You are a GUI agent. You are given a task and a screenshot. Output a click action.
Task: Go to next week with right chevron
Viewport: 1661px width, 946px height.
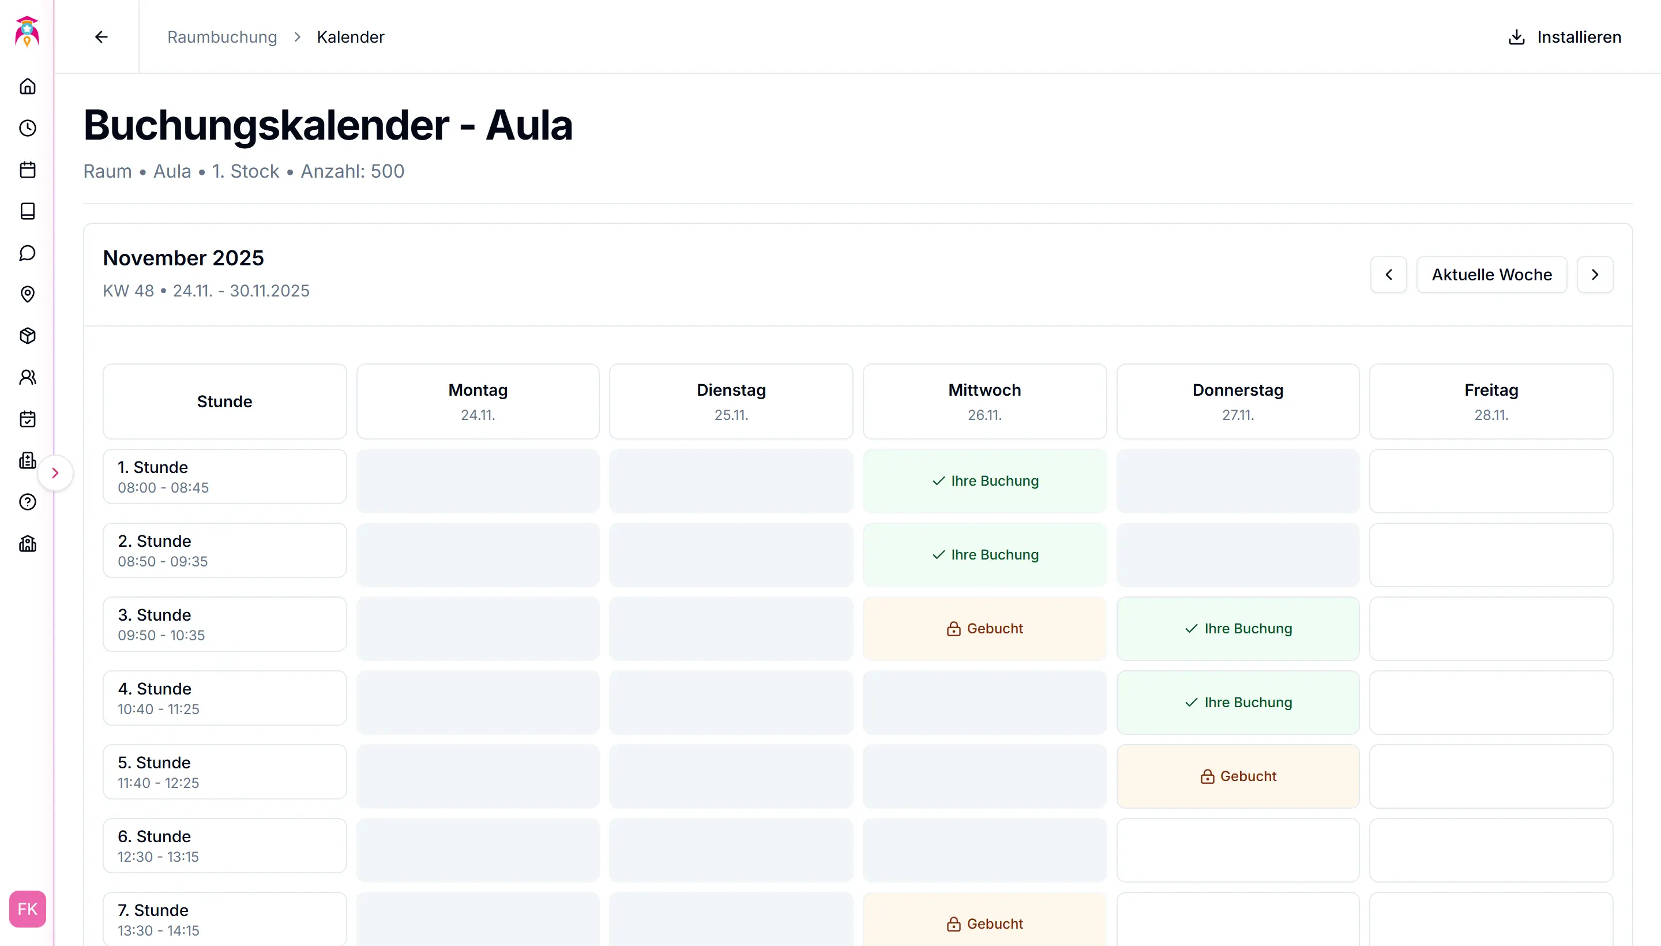tap(1595, 275)
